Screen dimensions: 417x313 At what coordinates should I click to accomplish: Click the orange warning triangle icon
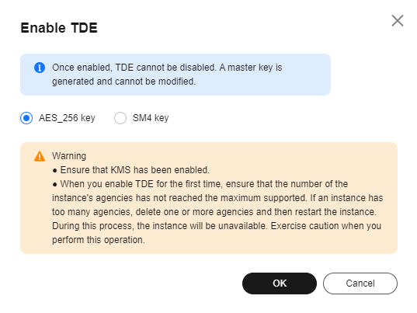[40, 156]
